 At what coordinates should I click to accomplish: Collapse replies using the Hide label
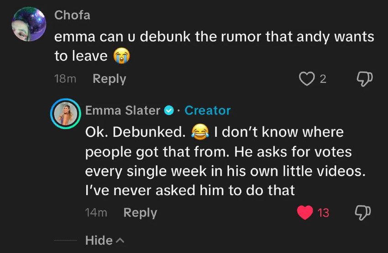[99, 240]
